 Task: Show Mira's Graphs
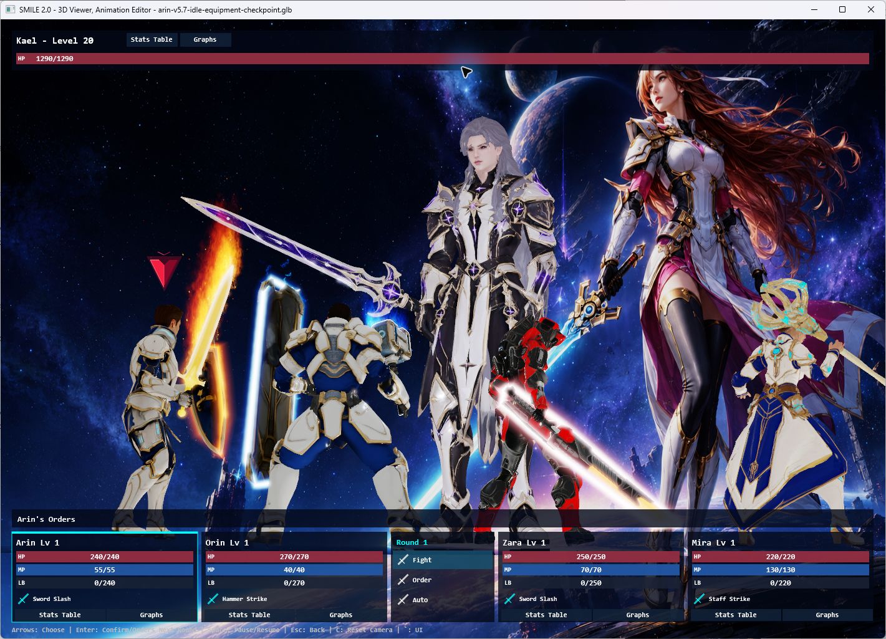point(827,615)
